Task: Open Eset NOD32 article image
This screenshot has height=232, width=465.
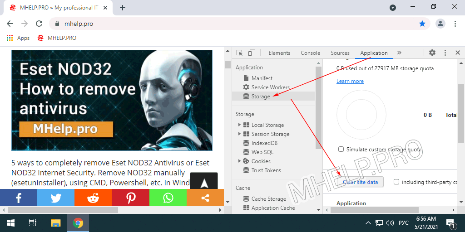Action: click(112, 100)
